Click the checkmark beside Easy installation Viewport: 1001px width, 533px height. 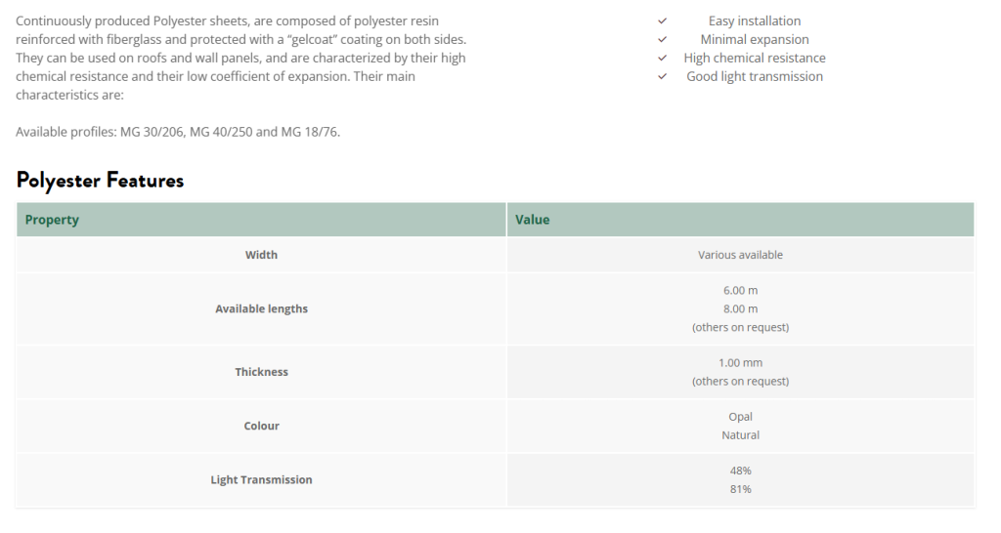[662, 20]
